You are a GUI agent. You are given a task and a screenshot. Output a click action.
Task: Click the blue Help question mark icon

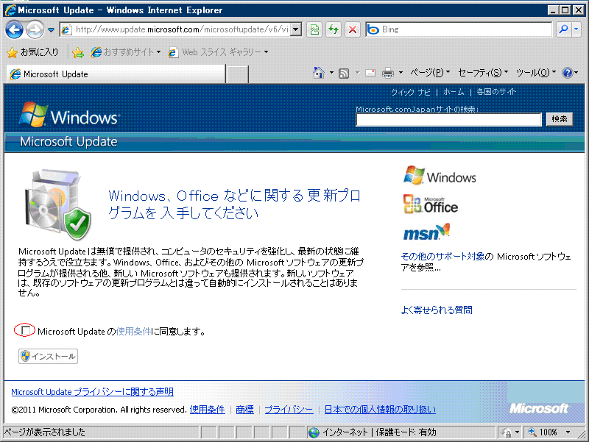[567, 72]
